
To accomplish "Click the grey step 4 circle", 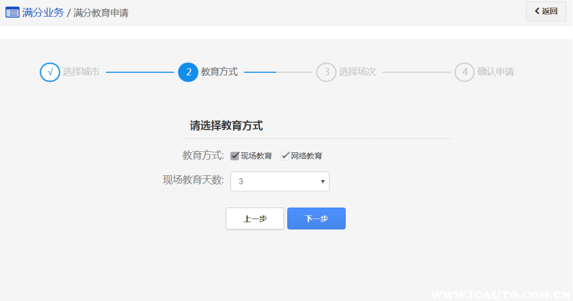I will pos(464,72).
